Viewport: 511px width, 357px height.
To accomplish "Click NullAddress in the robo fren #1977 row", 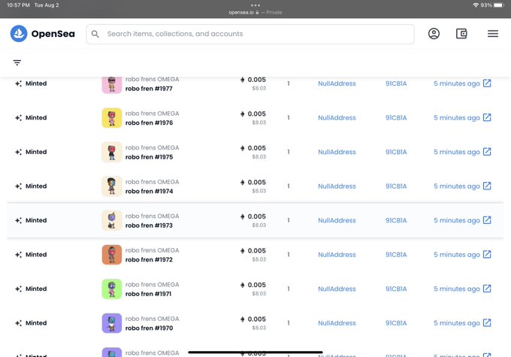I will [337, 83].
